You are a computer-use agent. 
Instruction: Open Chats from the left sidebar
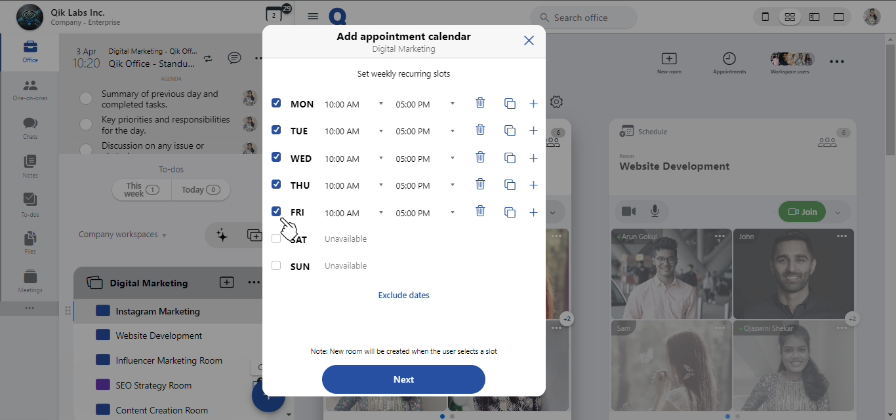pyautogui.click(x=30, y=128)
